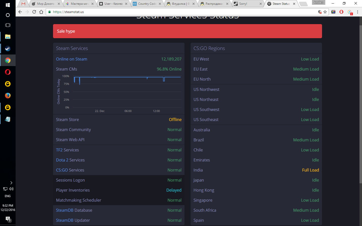Open Task View on the taskbar

pyautogui.click(x=8, y=25)
